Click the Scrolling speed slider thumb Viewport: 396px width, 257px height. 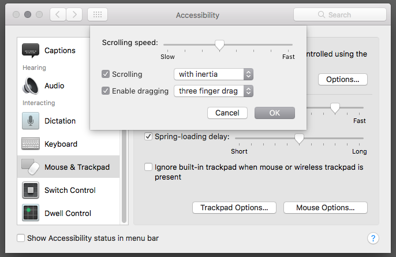220,45
